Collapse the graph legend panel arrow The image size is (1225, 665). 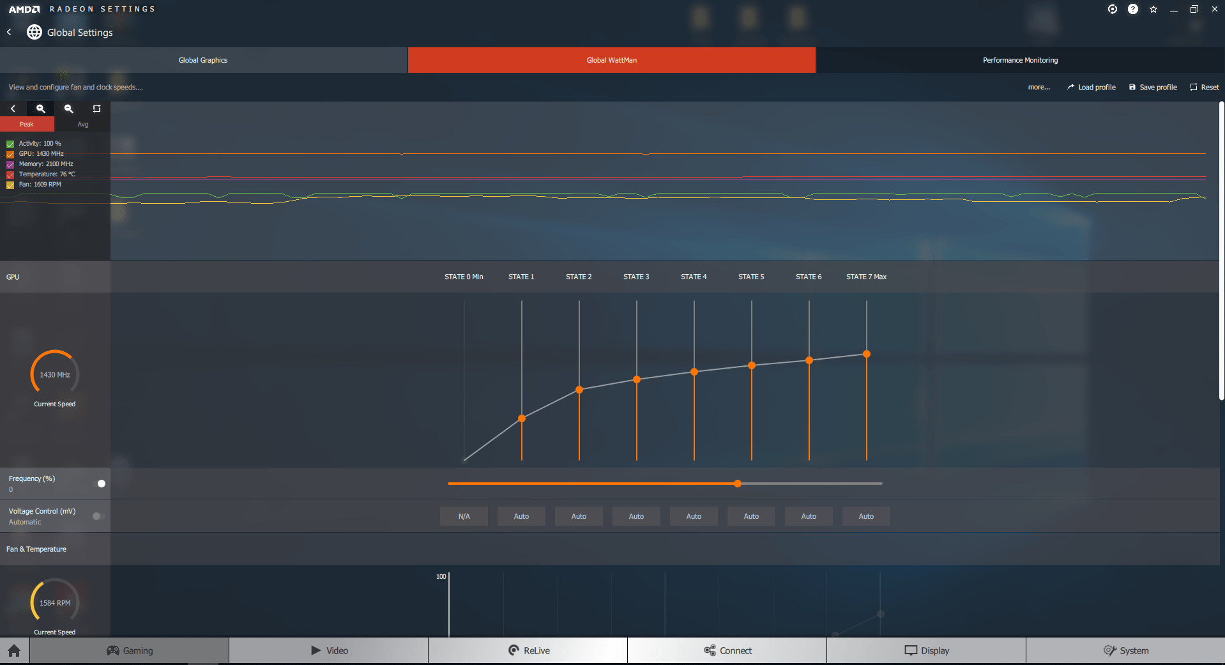click(13, 109)
